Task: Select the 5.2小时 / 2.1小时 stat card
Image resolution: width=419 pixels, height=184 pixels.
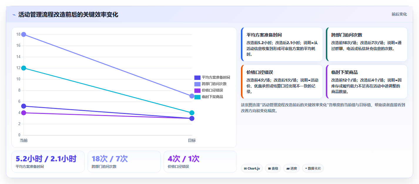Action: click(48, 162)
